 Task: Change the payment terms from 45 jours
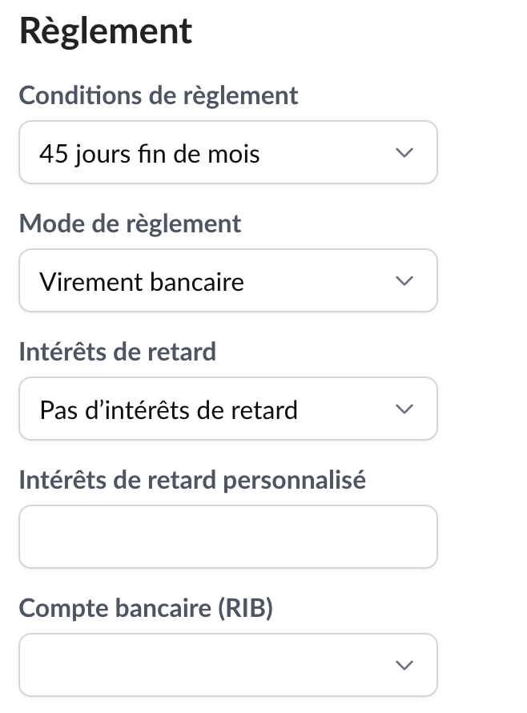[x=227, y=152]
